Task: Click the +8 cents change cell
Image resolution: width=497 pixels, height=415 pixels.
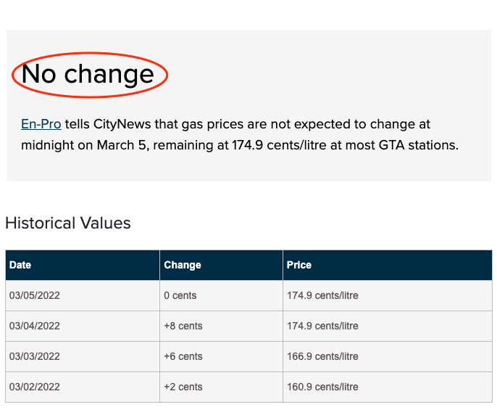Action: [x=221, y=326]
